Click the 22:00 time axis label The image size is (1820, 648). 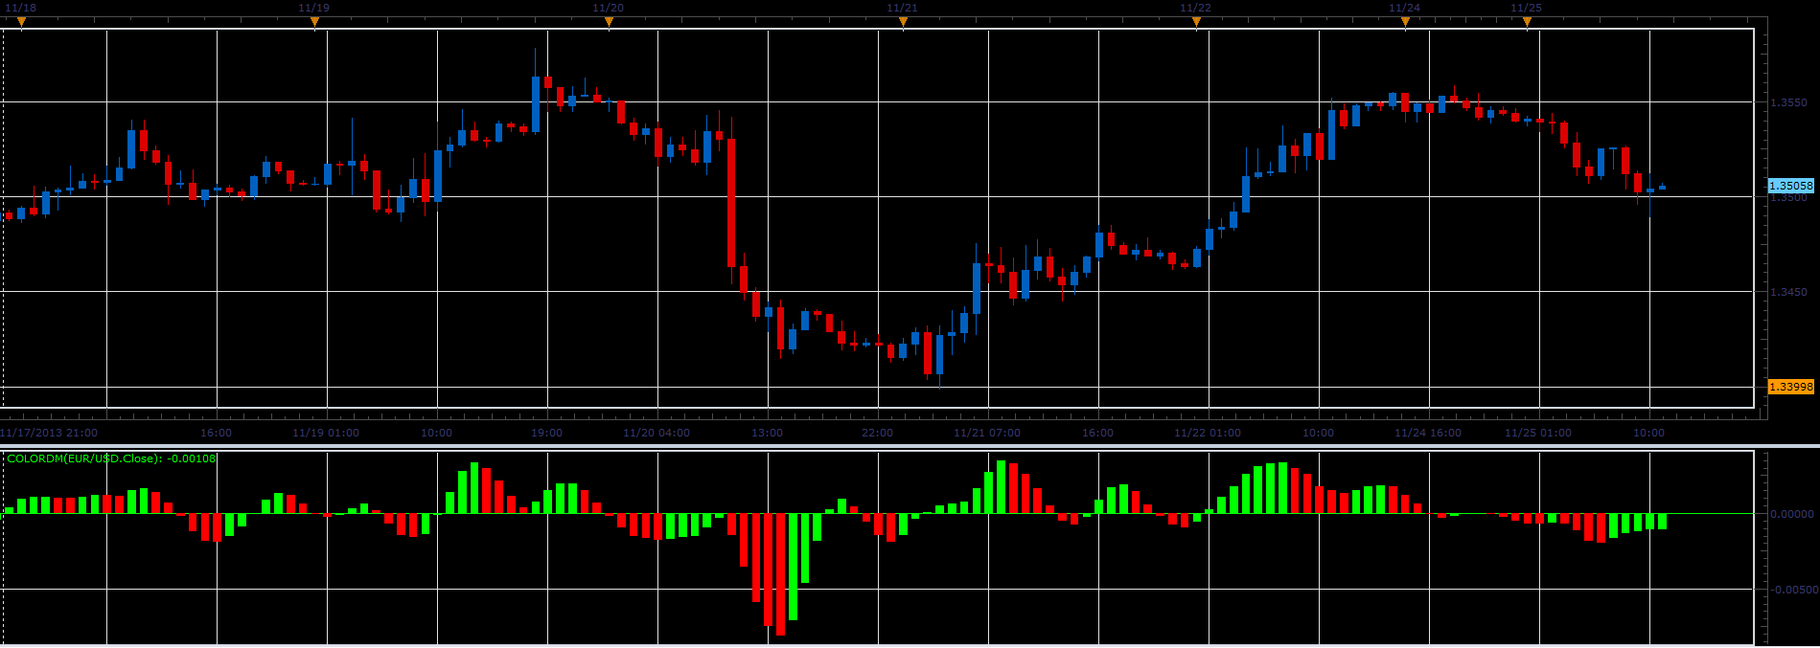877,433
